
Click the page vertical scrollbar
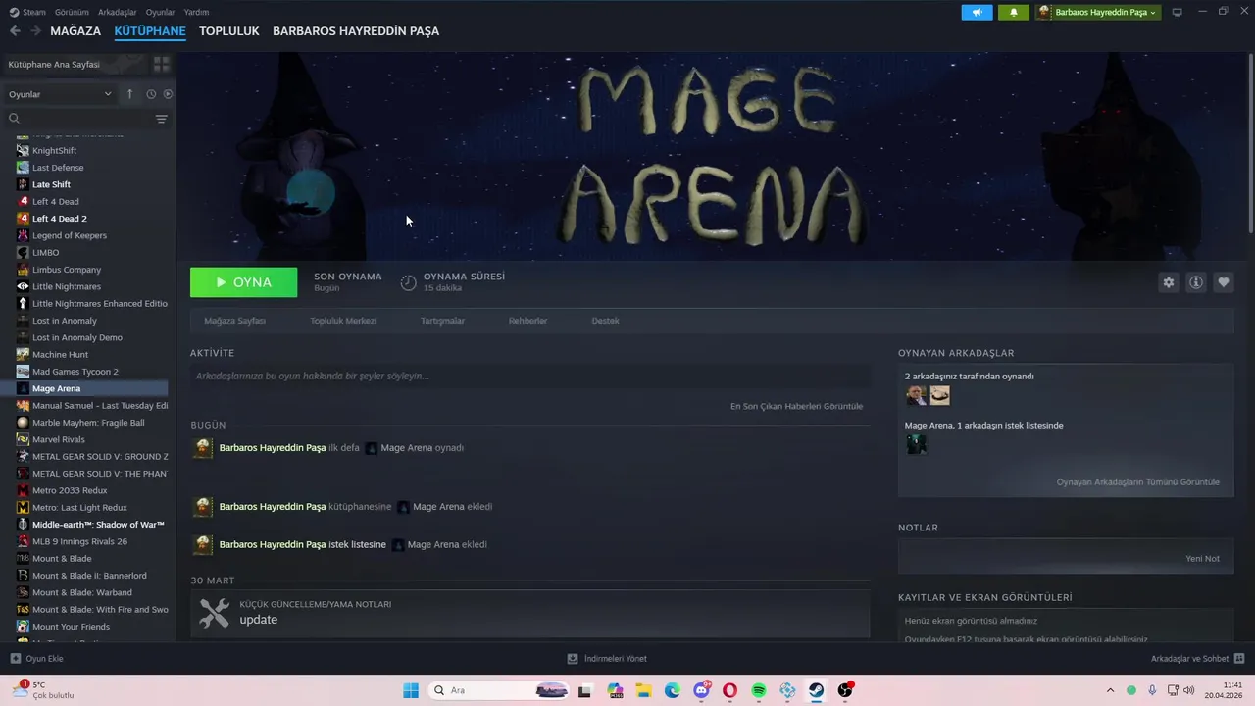click(x=1250, y=142)
